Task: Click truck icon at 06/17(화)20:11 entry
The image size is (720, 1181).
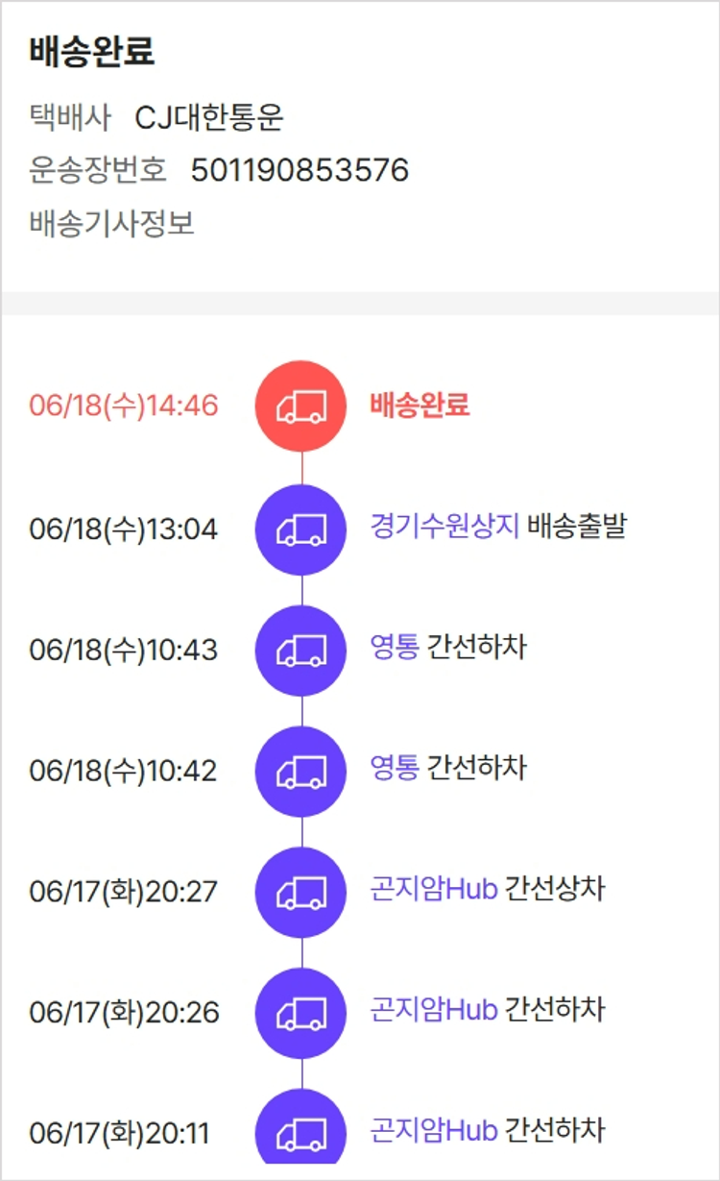Action: tap(300, 1133)
